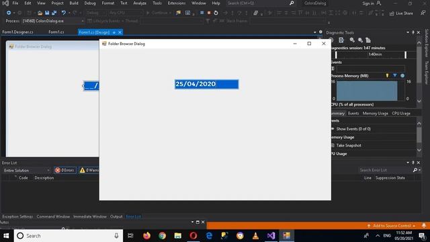
Task: Toggle the 0 Errors filter button
Action: (x=65, y=170)
